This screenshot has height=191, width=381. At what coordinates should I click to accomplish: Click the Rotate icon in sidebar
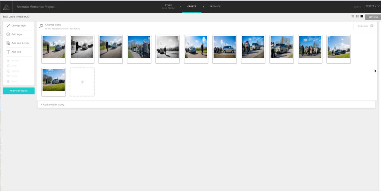coord(8,66)
